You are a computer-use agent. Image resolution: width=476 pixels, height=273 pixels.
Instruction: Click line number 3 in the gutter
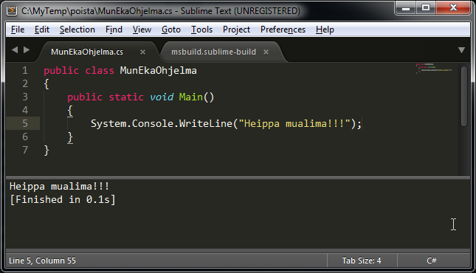pos(25,97)
